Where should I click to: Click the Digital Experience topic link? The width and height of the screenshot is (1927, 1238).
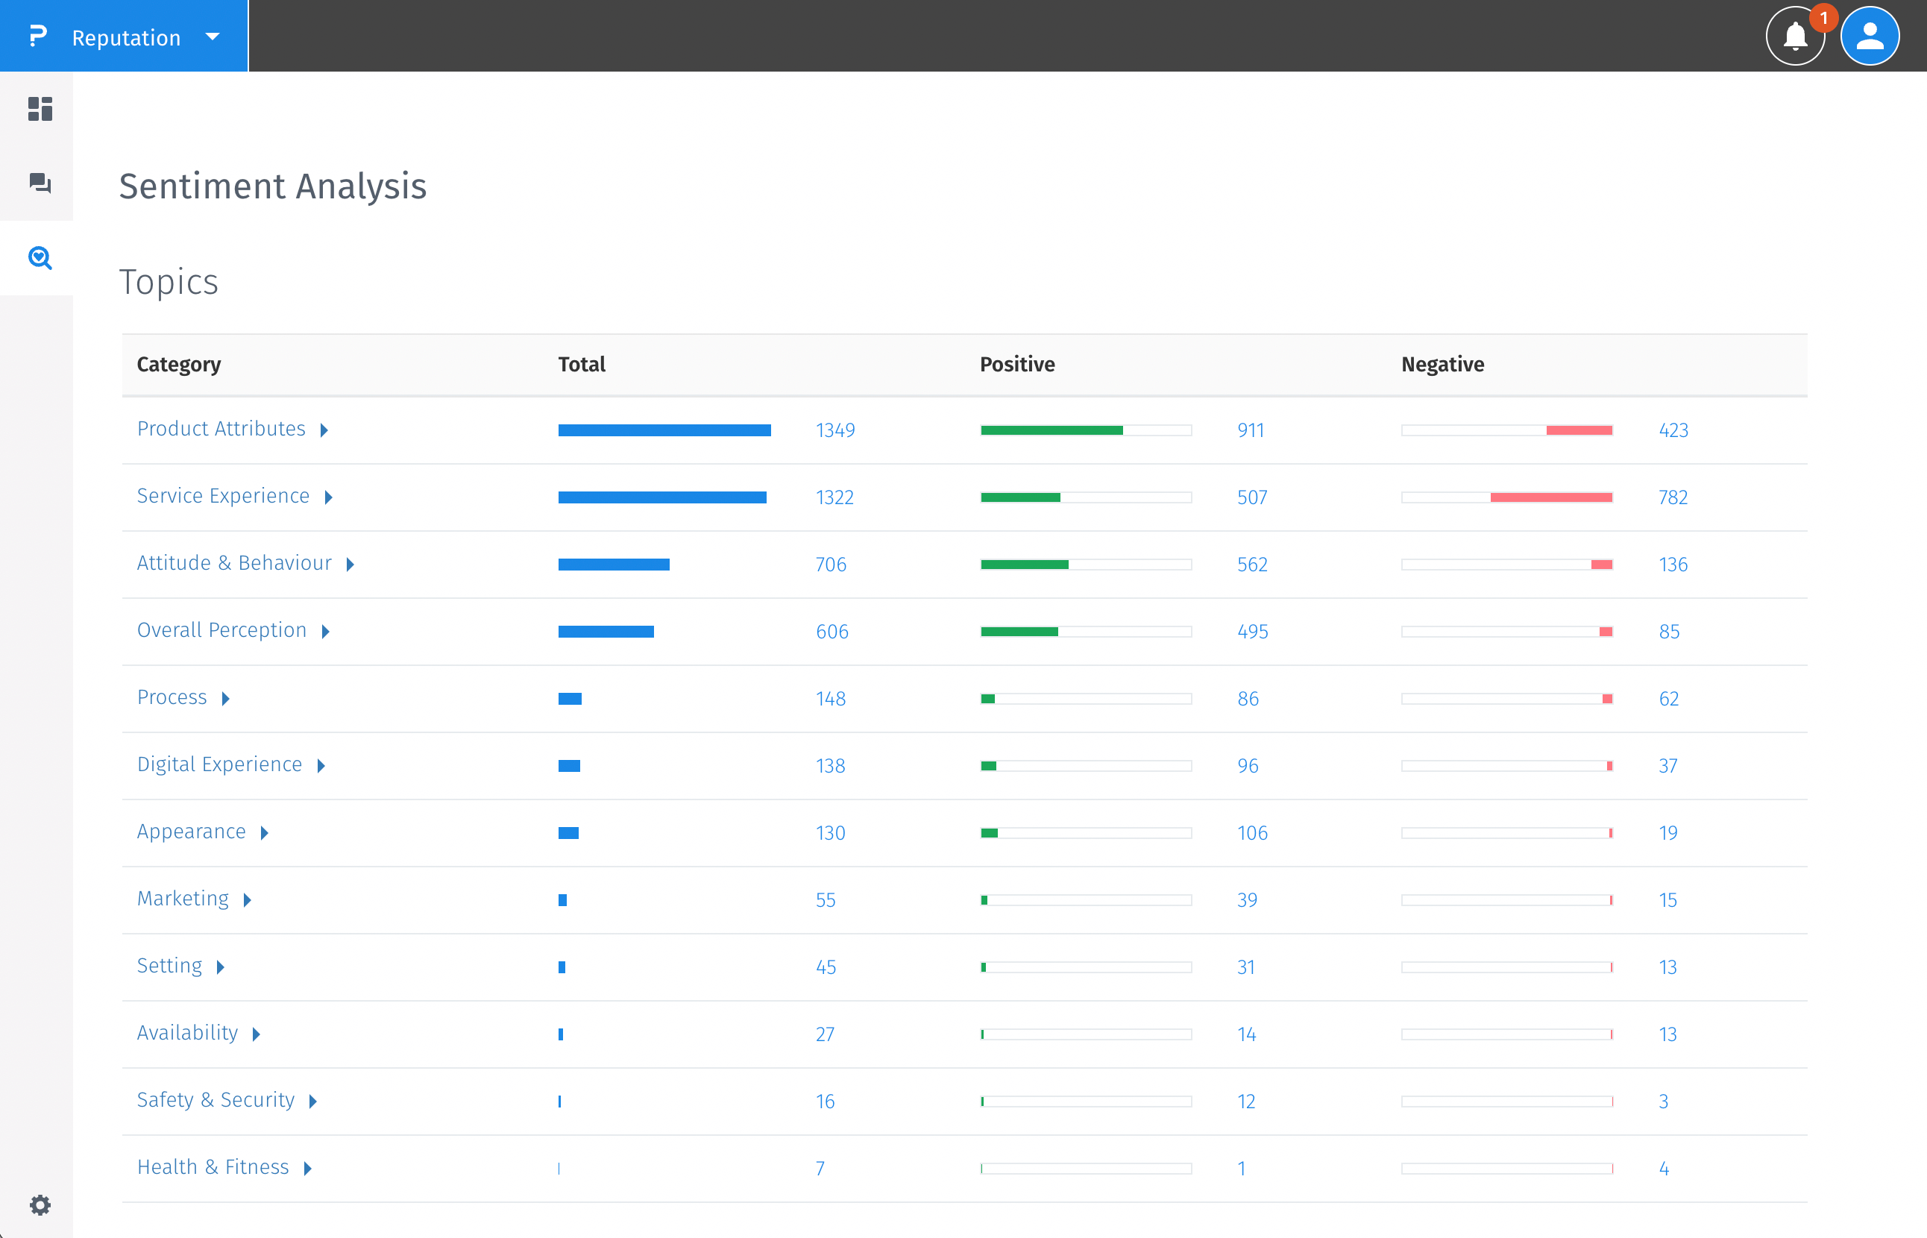(219, 764)
